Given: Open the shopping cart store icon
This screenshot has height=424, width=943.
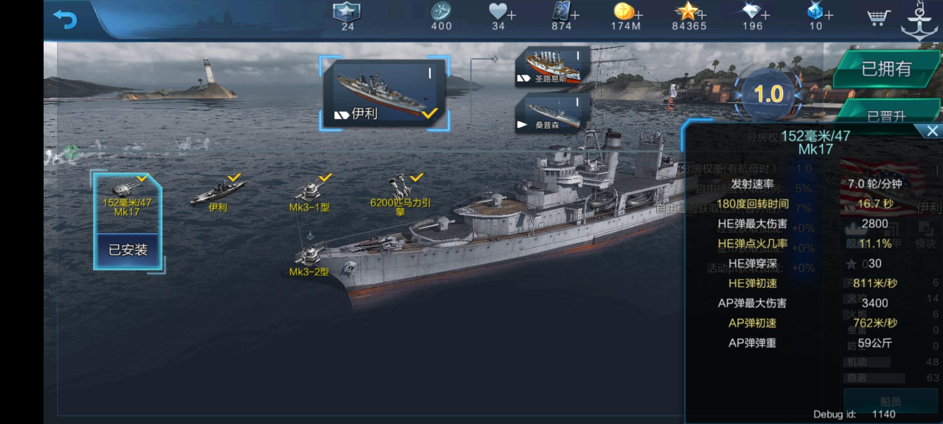Looking at the screenshot, I should point(878,17).
